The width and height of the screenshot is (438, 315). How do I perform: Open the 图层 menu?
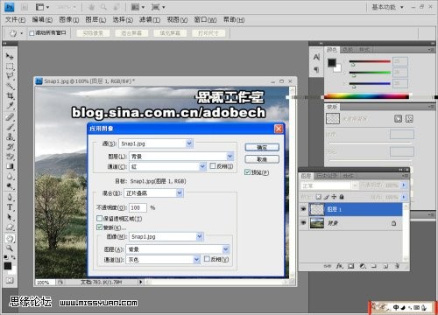click(x=95, y=20)
